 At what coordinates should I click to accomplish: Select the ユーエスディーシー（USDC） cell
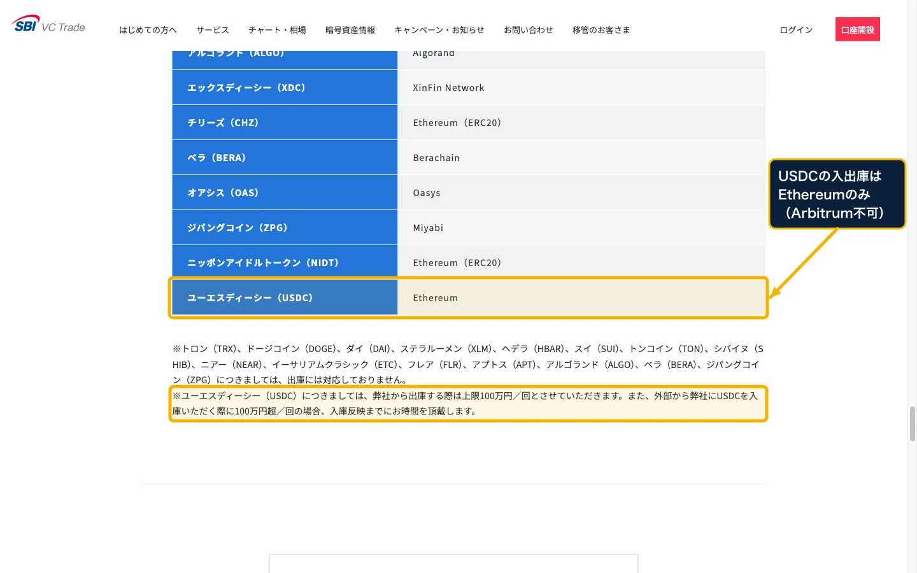coord(285,297)
